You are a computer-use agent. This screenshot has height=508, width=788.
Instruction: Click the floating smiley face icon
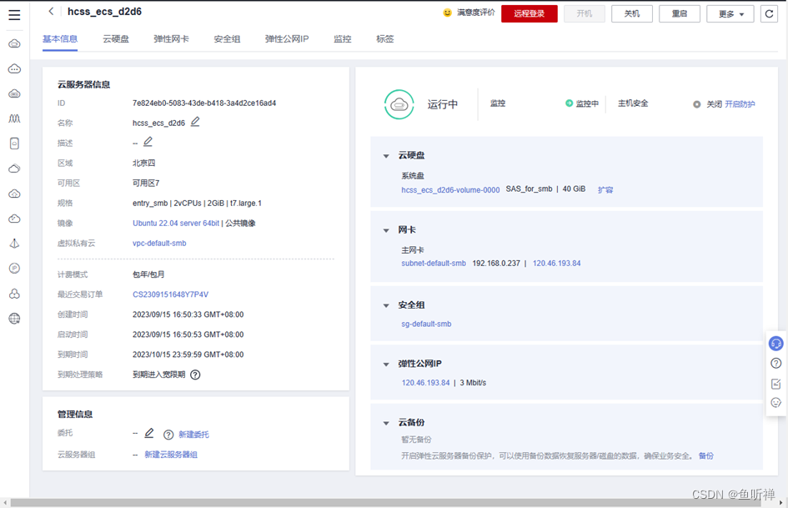[776, 402]
